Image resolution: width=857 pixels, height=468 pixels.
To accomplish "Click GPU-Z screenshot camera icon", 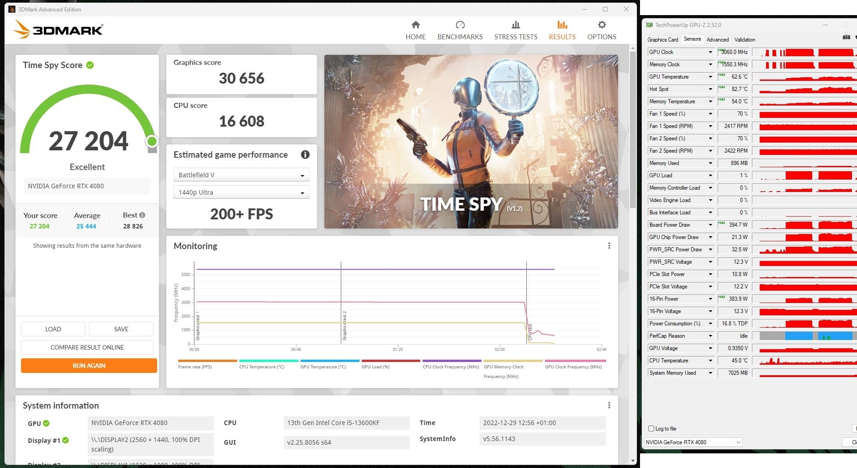I will (x=846, y=37).
